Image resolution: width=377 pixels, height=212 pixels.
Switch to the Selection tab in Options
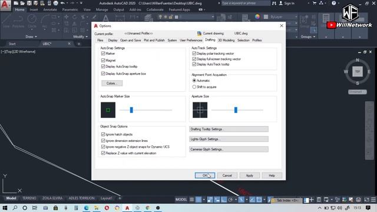[x=243, y=40]
